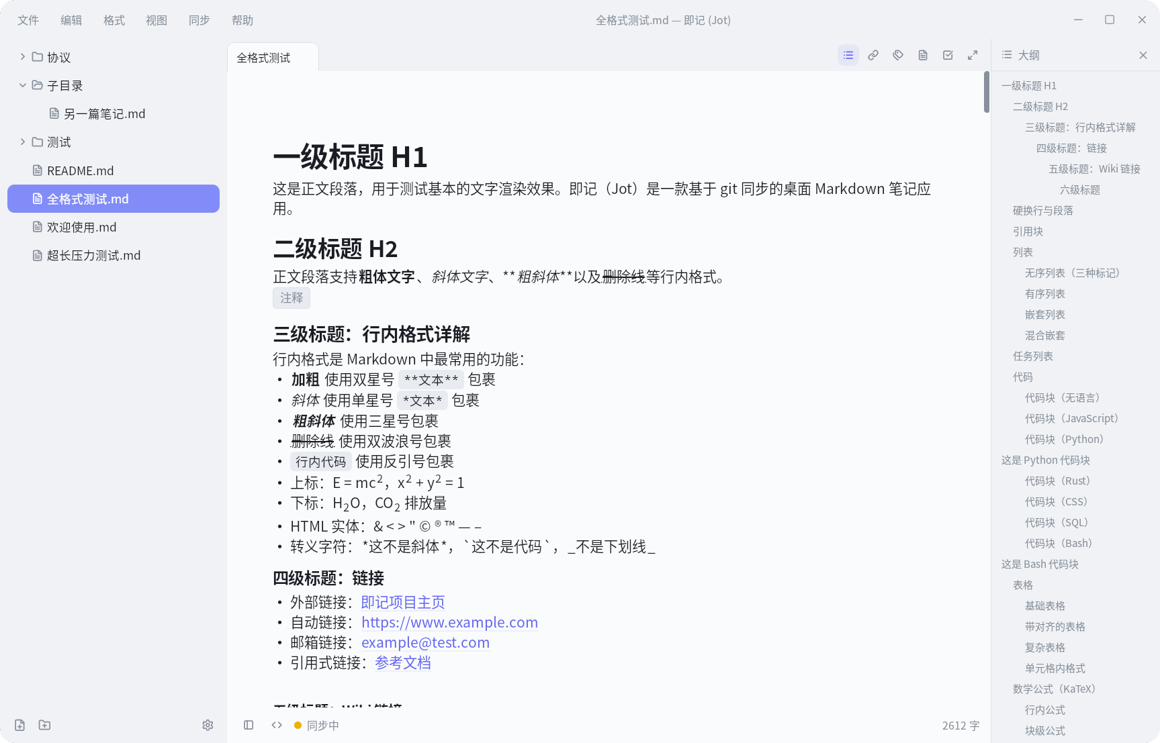The height and width of the screenshot is (743, 1160).
Task: Toggle the sidebar panel icon in status bar
Action: click(x=249, y=725)
